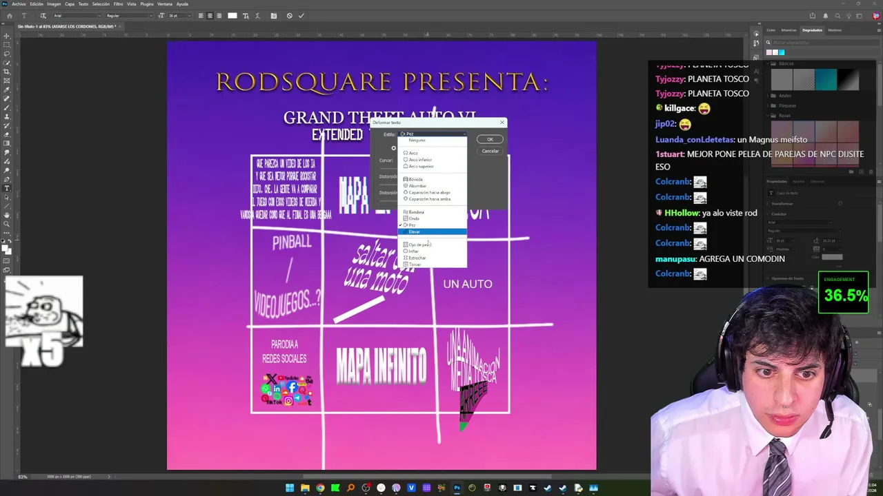Open the Imagen menu
This screenshot has height=496, width=883.
54,4
